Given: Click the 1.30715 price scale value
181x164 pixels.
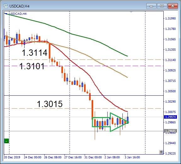Looking at the screenshot, I should coord(170,81).
